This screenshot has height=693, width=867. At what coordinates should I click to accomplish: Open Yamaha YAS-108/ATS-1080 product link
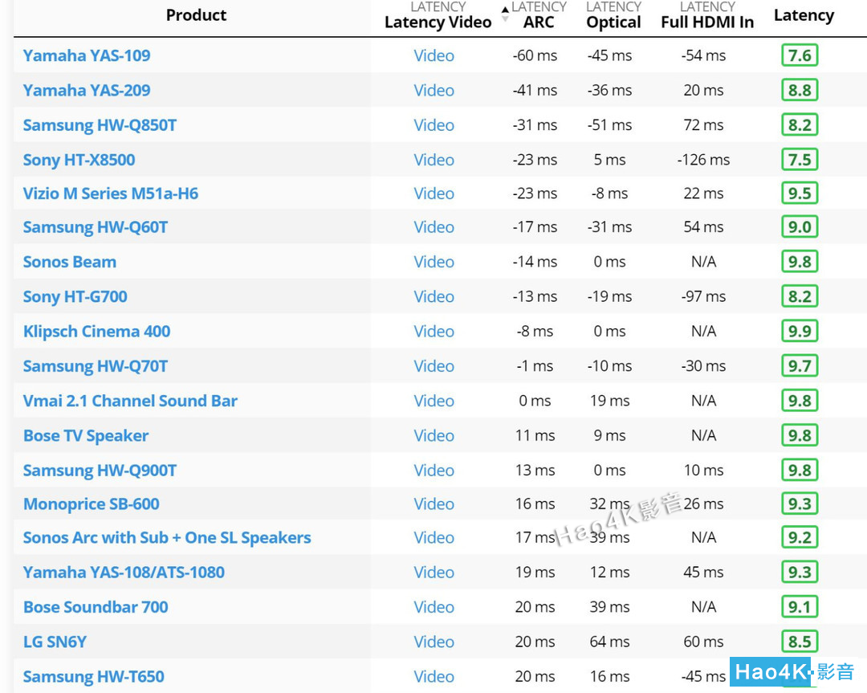[124, 573]
